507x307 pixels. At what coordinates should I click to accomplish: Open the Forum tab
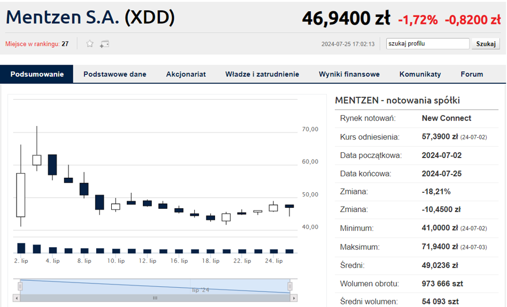click(x=472, y=74)
